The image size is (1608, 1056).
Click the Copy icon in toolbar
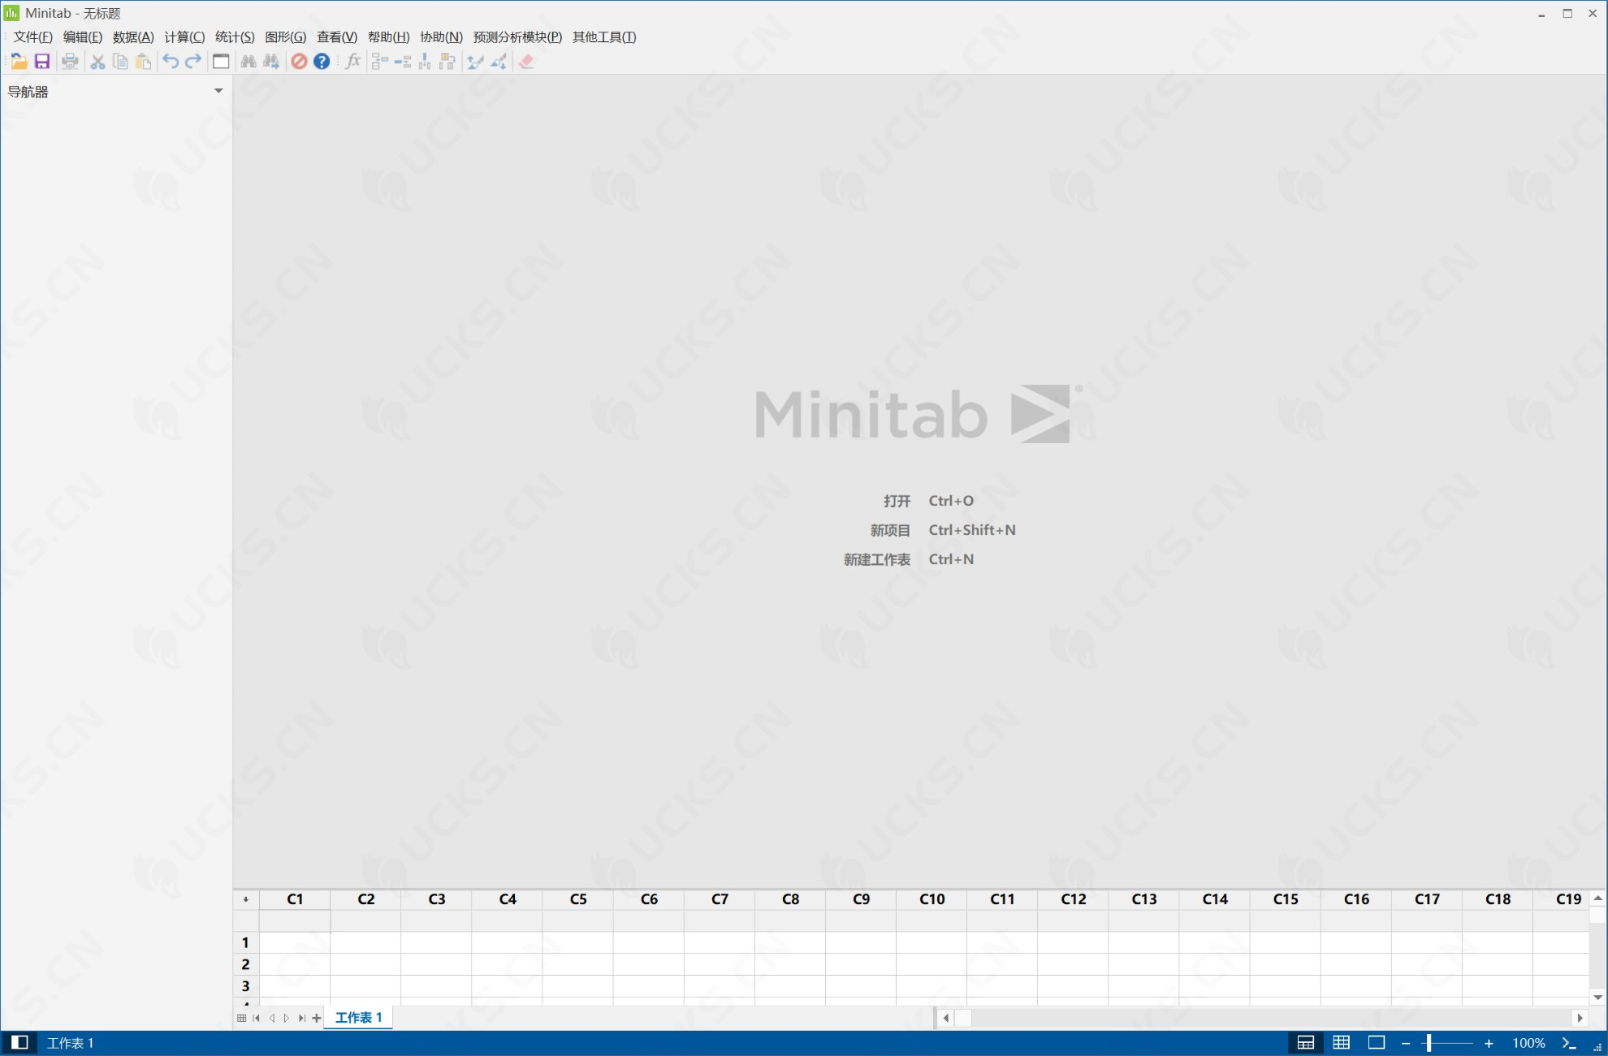(x=120, y=62)
